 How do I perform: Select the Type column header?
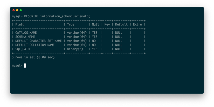tap(71, 24)
